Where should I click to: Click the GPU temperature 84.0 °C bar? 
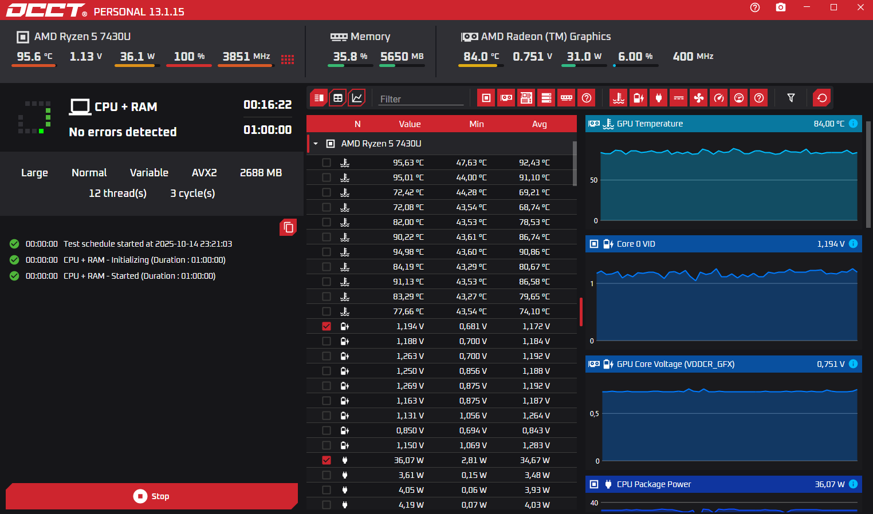click(x=481, y=66)
